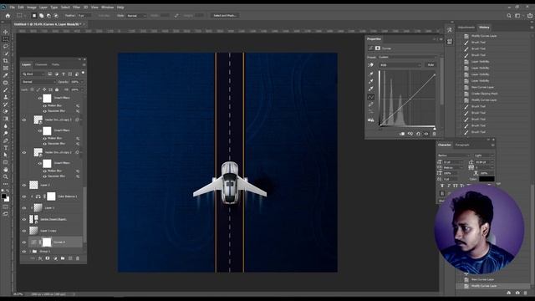Open the Filter menu
This screenshot has height=301, width=535.
[76, 8]
